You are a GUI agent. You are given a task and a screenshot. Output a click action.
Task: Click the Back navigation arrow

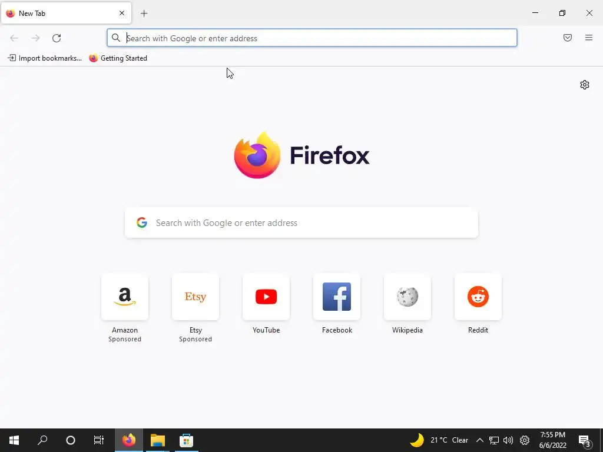pos(14,38)
